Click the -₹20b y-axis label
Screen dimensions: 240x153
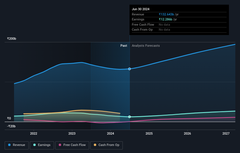coord(11,126)
